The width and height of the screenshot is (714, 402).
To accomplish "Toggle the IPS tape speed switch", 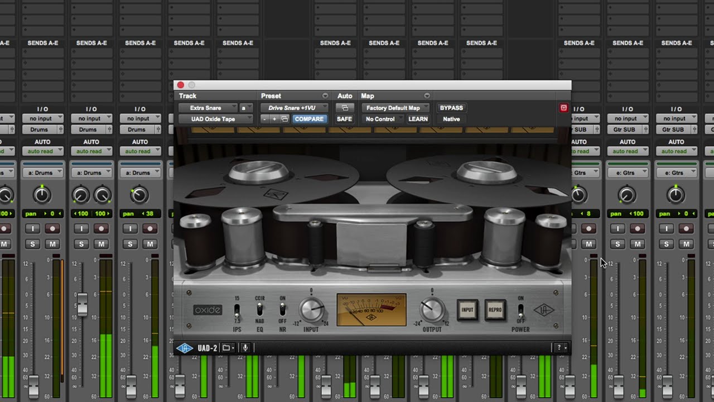I will [x=237, y=310].
